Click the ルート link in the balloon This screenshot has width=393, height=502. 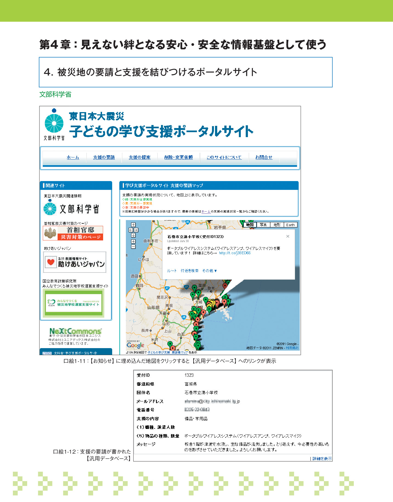pyautogui.click(x=172, y=271)
